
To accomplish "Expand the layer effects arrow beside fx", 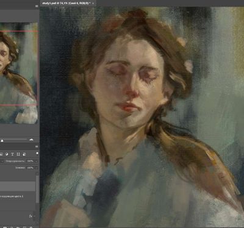I will 34,216.
